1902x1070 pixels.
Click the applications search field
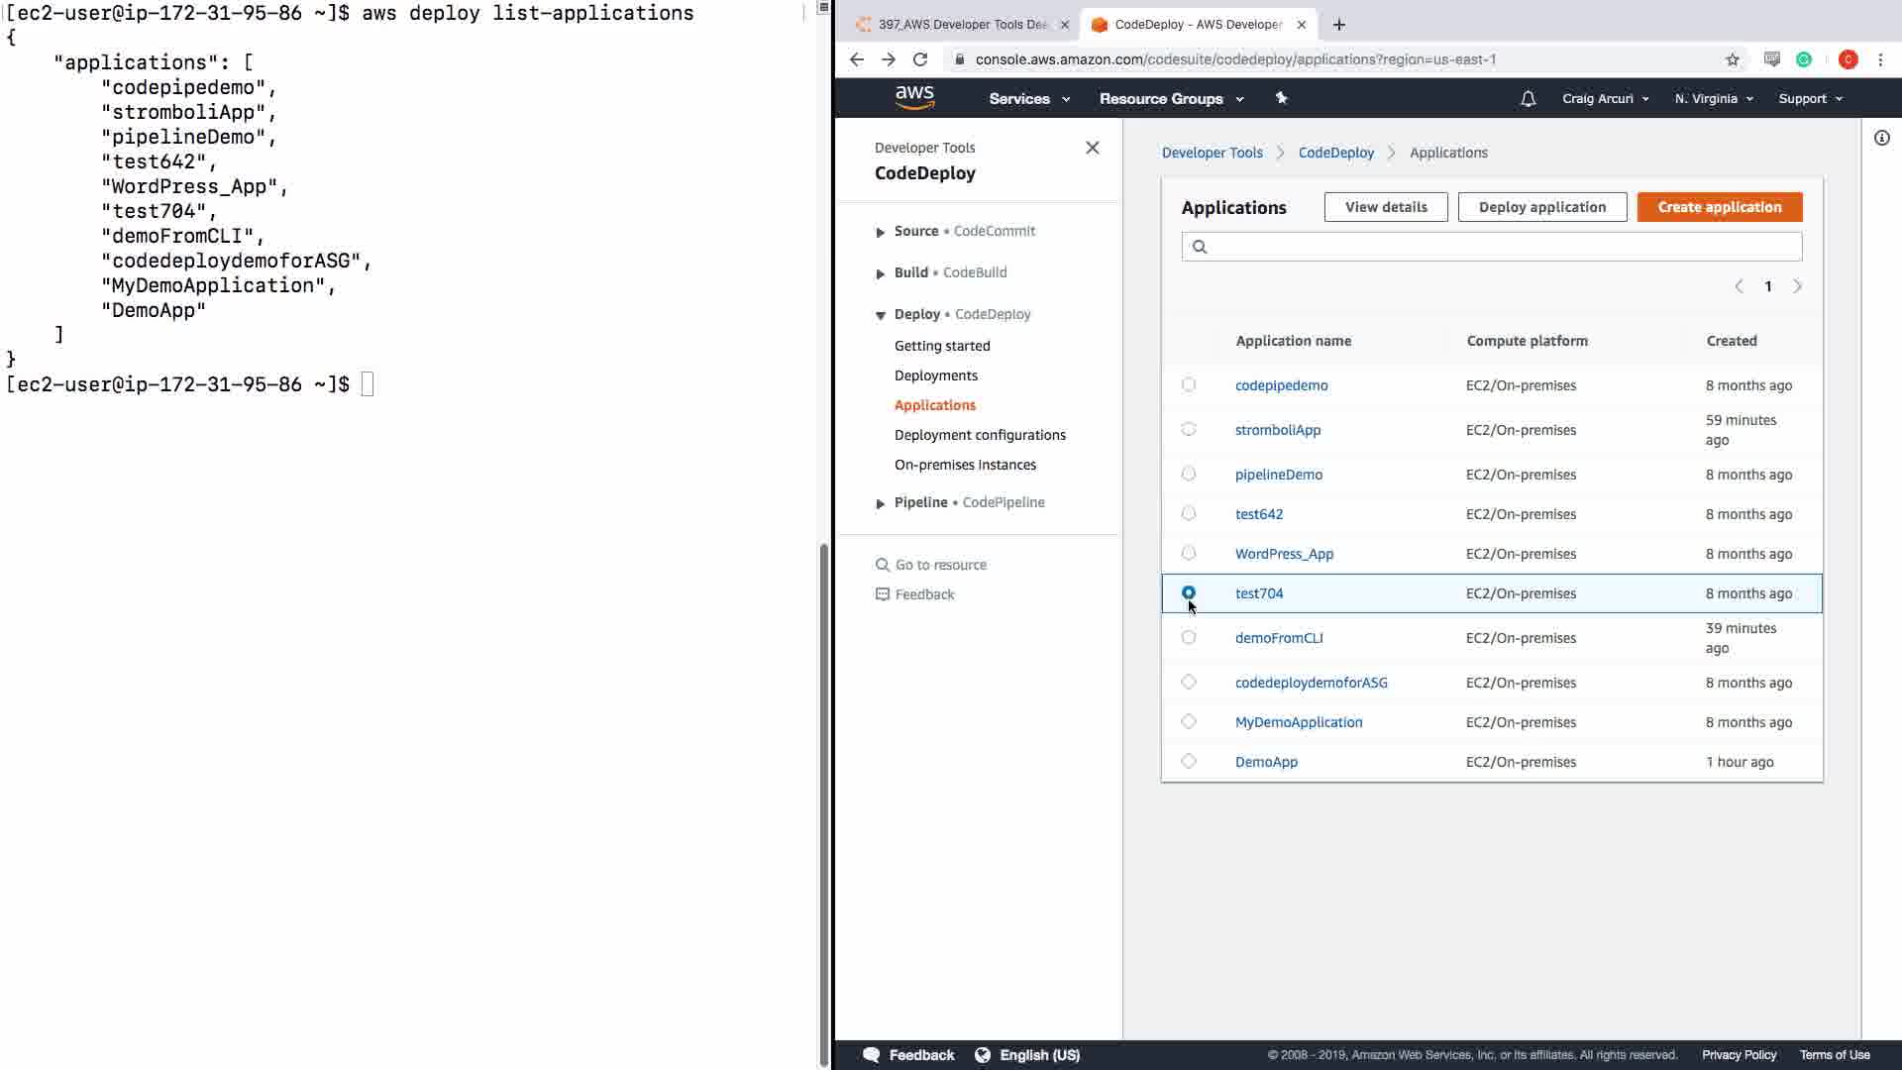pyautogui.click(x=1491, y=247)
